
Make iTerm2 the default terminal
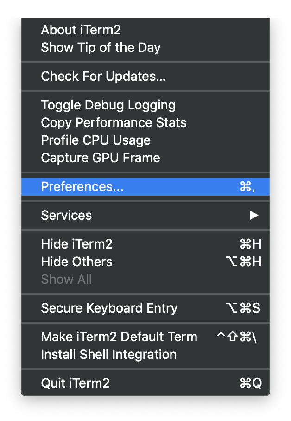(x=119, y=337)
